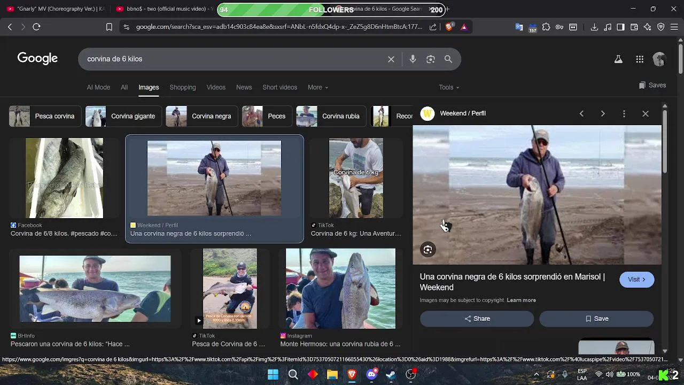Open Learn more copyright link

521,300
